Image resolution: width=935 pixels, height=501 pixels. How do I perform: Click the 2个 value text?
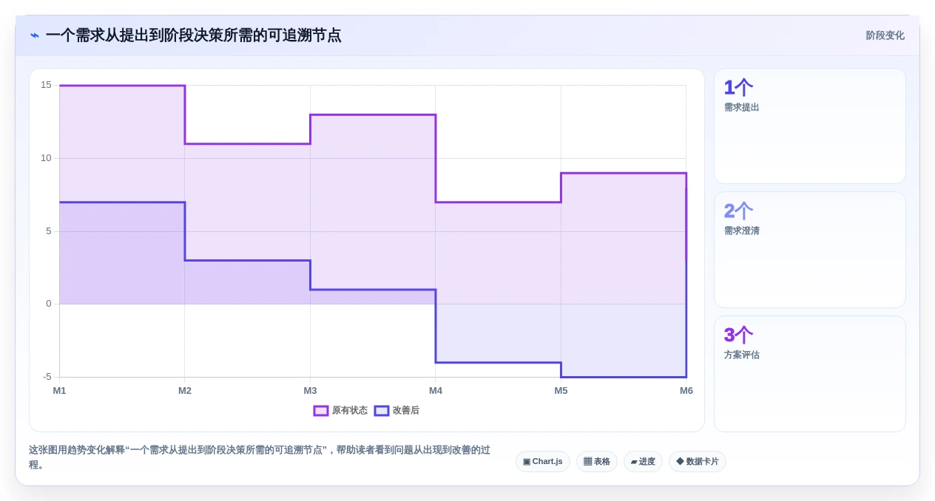[x=738, y=211]
